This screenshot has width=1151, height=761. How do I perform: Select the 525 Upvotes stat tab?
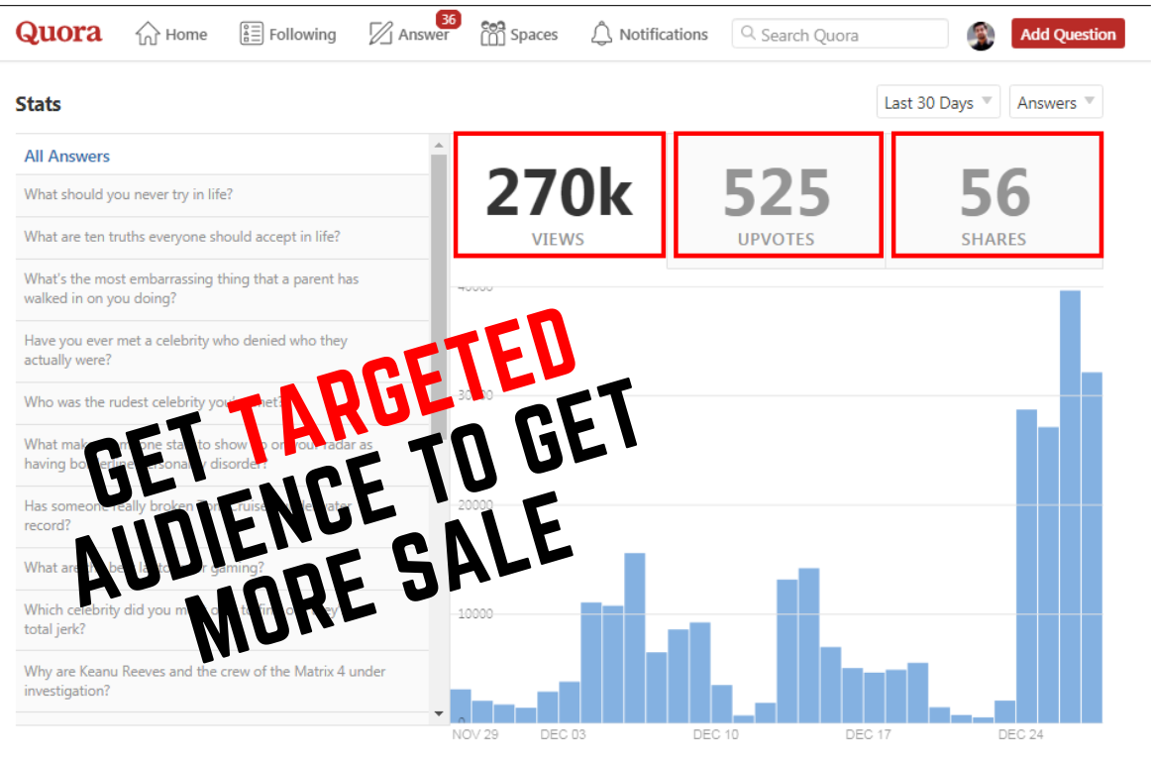pos(778,194)
